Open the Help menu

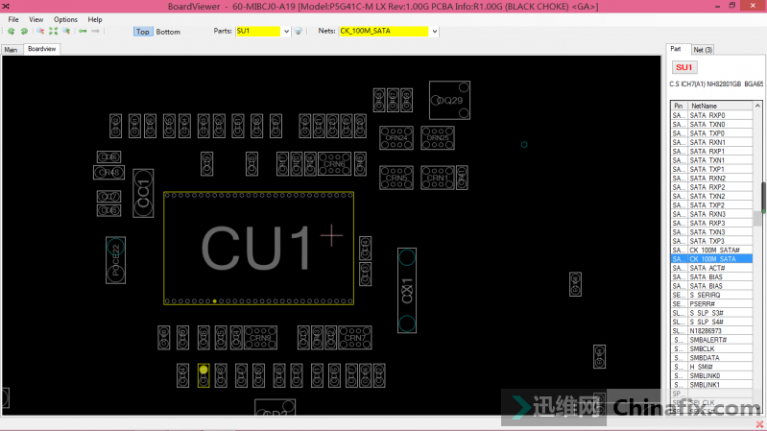click(x=95, y=19)
